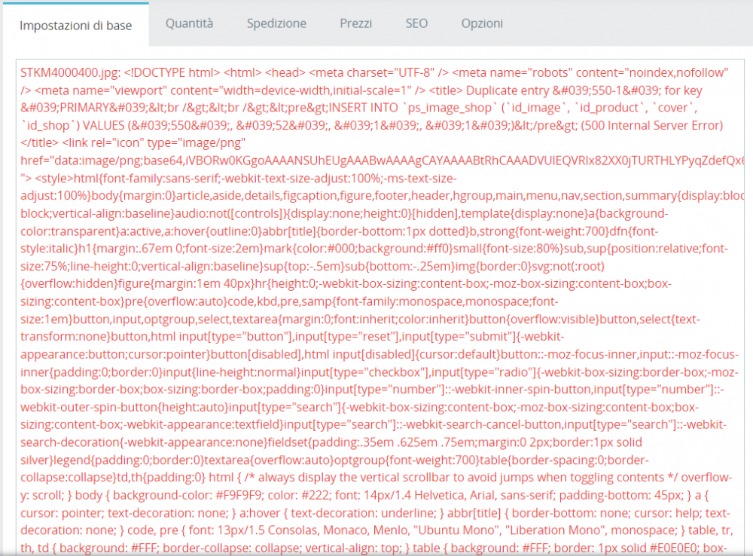The height and width of the screenshot is (556, 753).
Task: Open the Opzioni tab
Action: pos(482,23)
